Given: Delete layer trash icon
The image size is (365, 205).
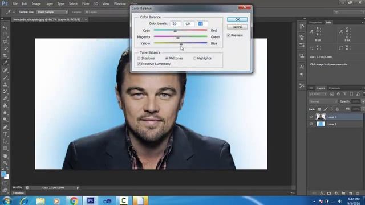Looking at the screenshot, I should pos(358,193).
